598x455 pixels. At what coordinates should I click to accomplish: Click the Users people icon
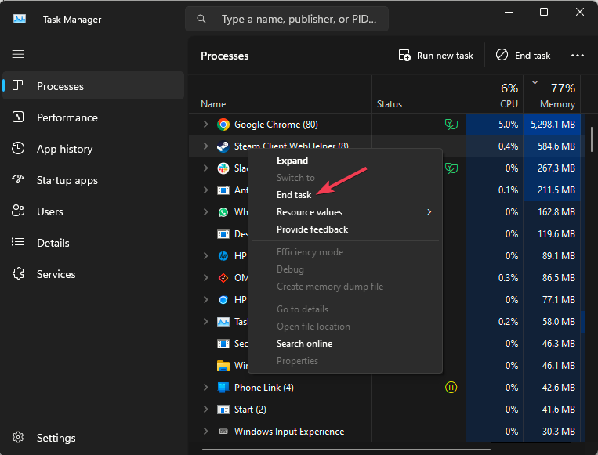tap(18, 211)
